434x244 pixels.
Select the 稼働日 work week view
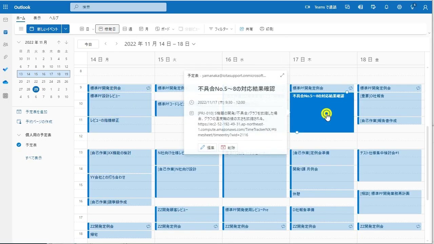[107, 29]
